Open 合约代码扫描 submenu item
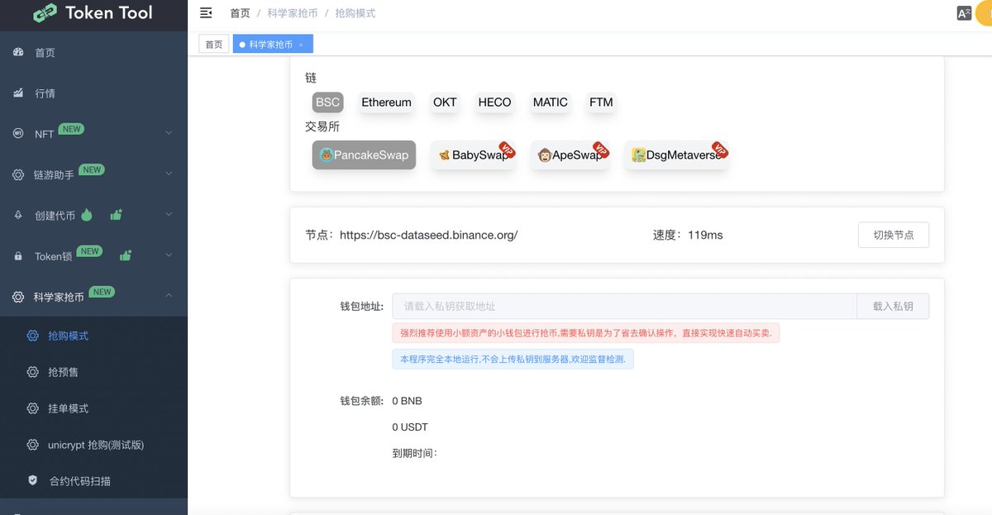This screenshot has width=992, height=515. click(x=93, y=480)
